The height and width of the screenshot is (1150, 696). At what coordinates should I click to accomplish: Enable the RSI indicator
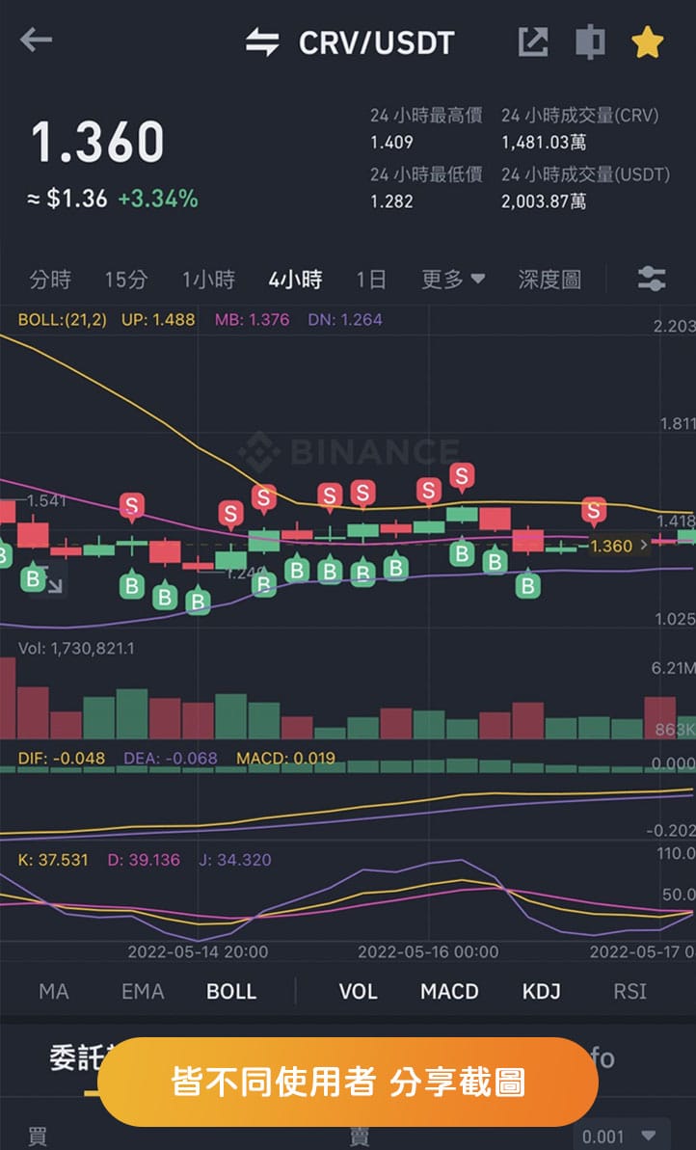pos(628,991)
